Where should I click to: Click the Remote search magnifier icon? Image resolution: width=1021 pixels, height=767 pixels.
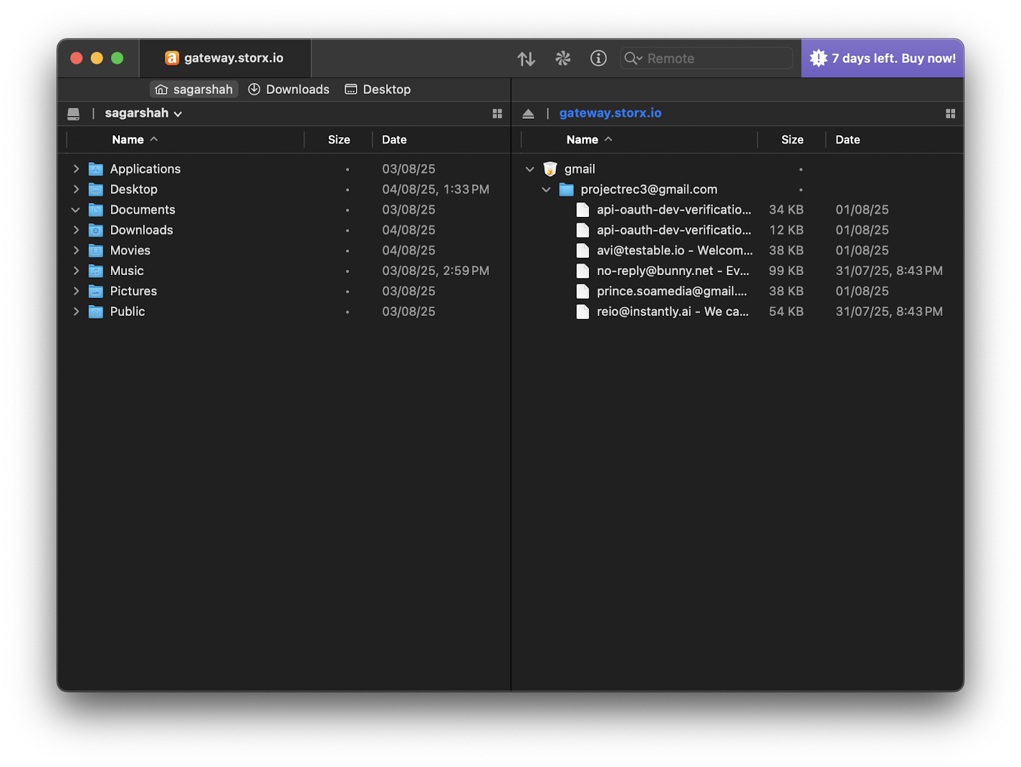pos(633,59)
